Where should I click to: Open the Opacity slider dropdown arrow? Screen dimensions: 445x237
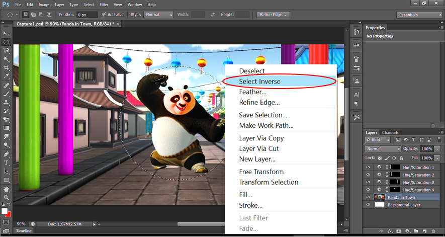437,149
